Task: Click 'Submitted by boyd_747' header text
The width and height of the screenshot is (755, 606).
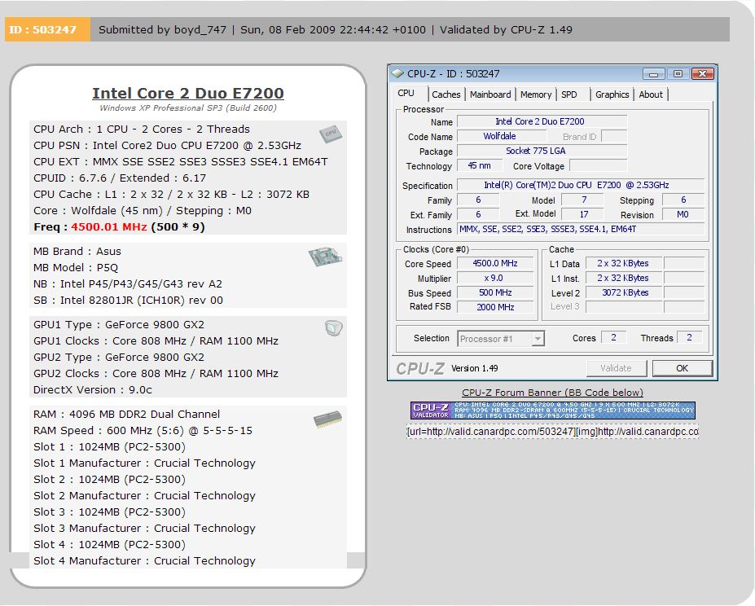Action: [x=162, y=30]
